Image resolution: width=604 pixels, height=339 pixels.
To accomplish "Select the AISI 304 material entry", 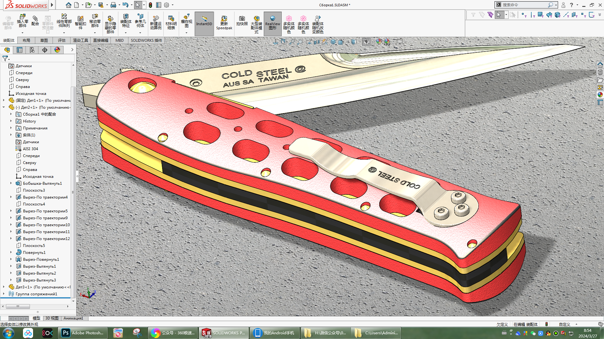I will (x=31, y=149).
